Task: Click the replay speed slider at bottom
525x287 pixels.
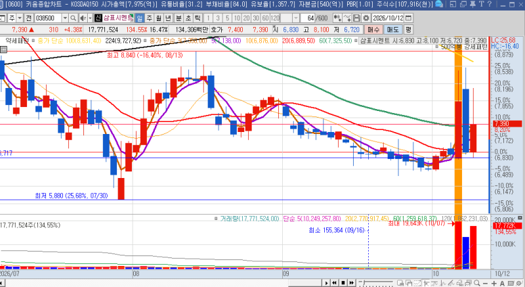Action: click(x=377, y=283)
